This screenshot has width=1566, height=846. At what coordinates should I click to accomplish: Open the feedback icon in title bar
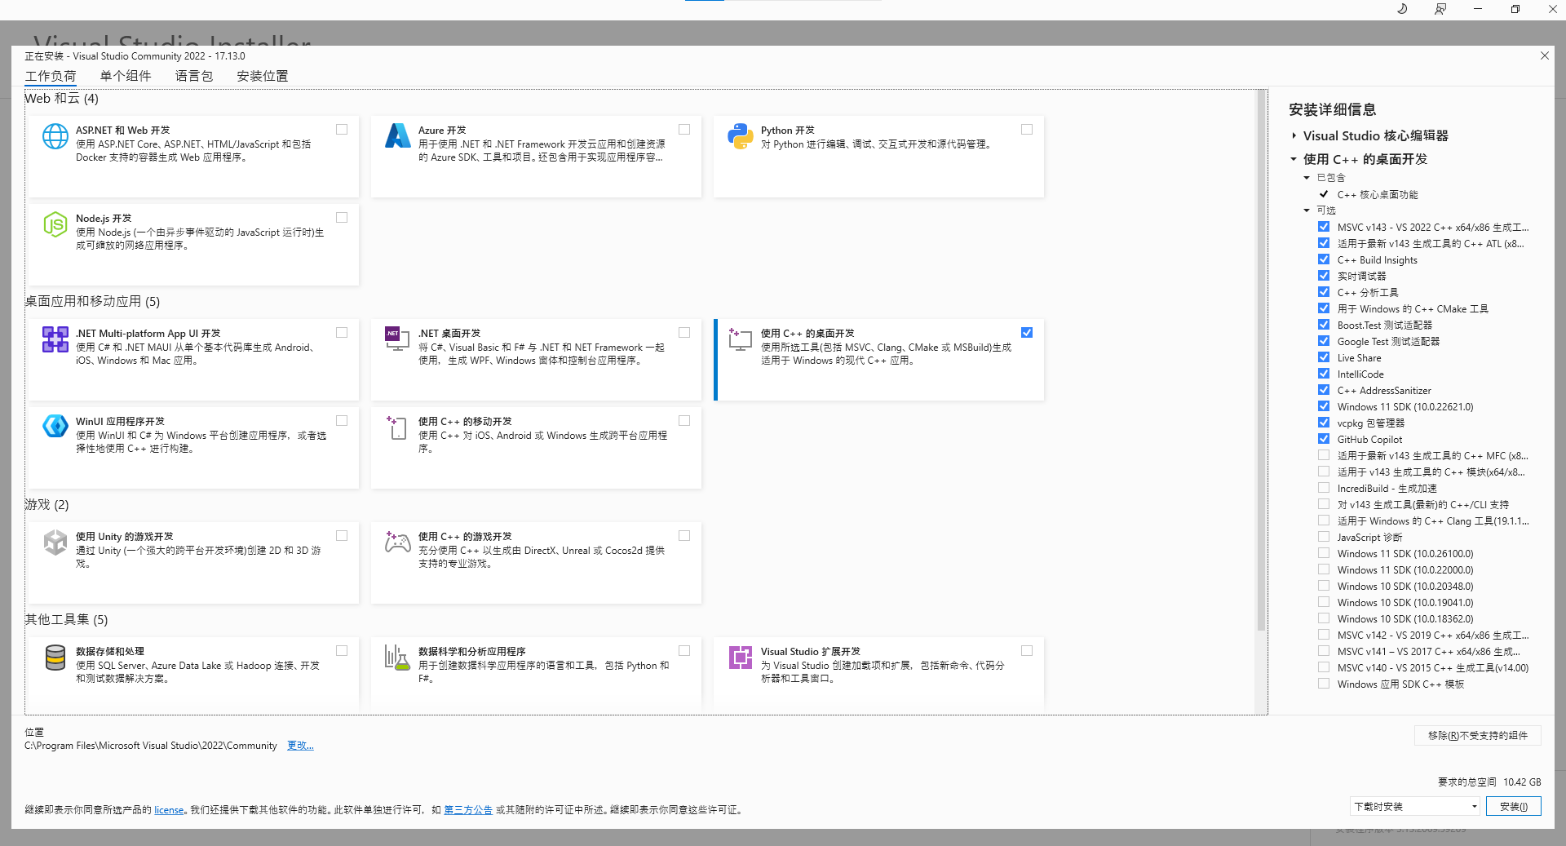pos(1440,9)
